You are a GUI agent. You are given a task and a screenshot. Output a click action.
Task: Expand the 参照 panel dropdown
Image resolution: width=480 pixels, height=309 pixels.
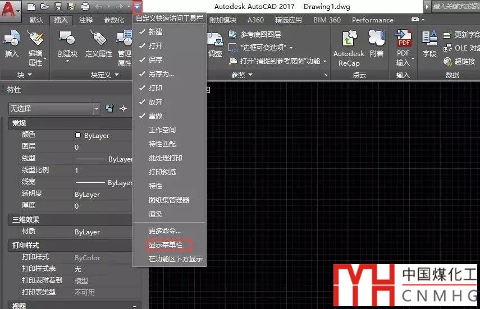coord(250,75)
